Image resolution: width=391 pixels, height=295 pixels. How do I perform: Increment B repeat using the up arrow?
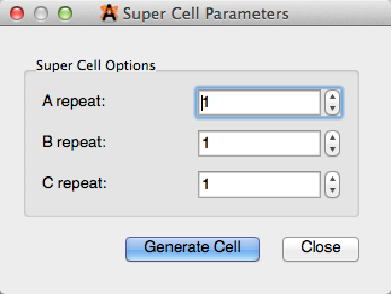coord(332,138)
